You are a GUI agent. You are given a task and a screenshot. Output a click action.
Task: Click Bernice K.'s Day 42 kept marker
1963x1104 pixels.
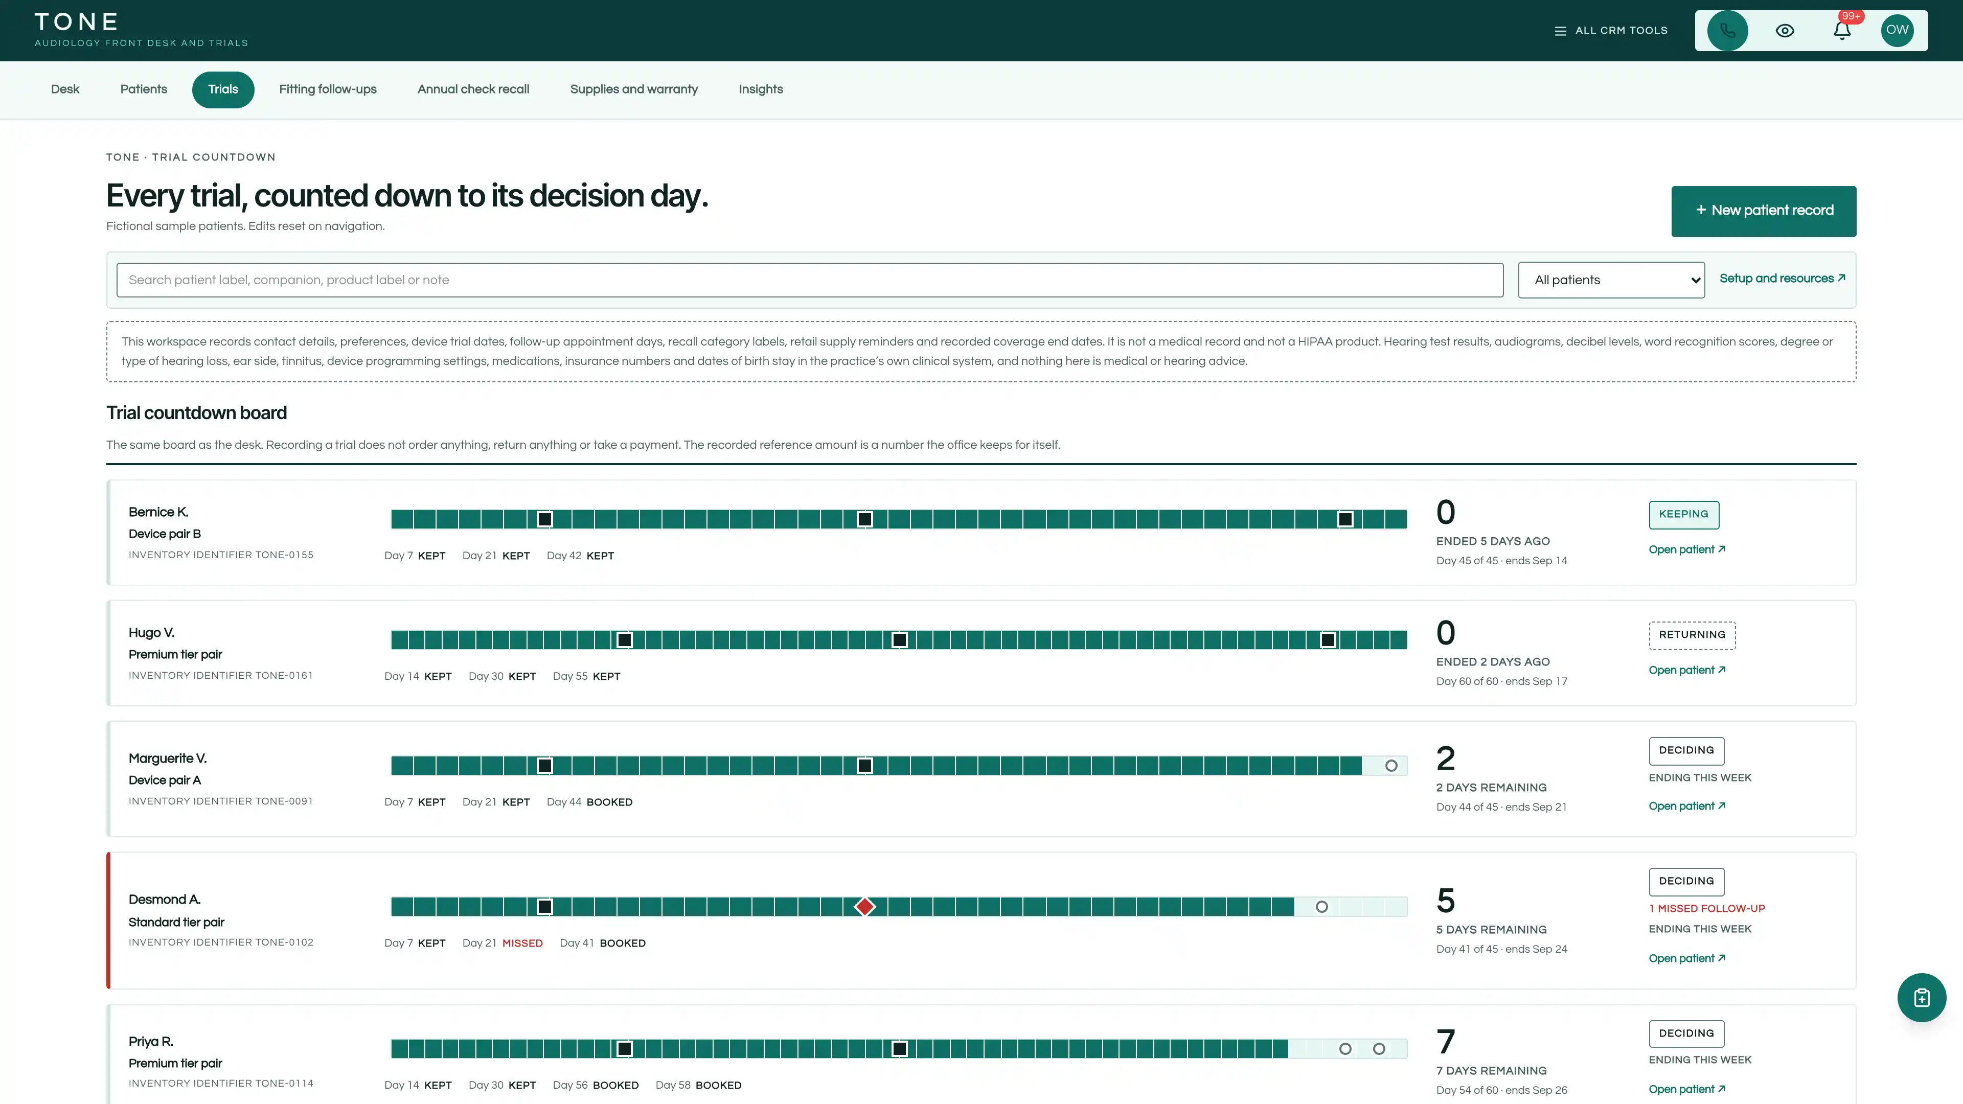1345,520
